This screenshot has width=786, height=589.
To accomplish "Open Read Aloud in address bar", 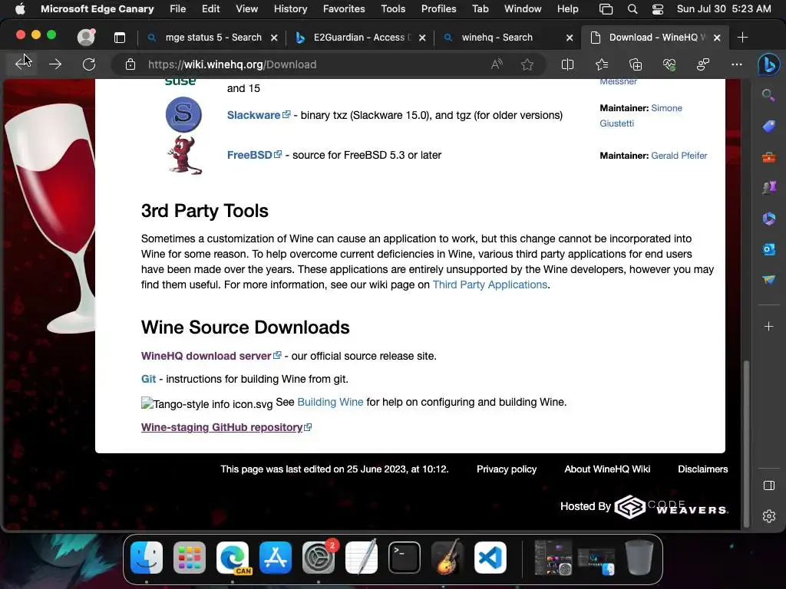I will coord(497,64).
